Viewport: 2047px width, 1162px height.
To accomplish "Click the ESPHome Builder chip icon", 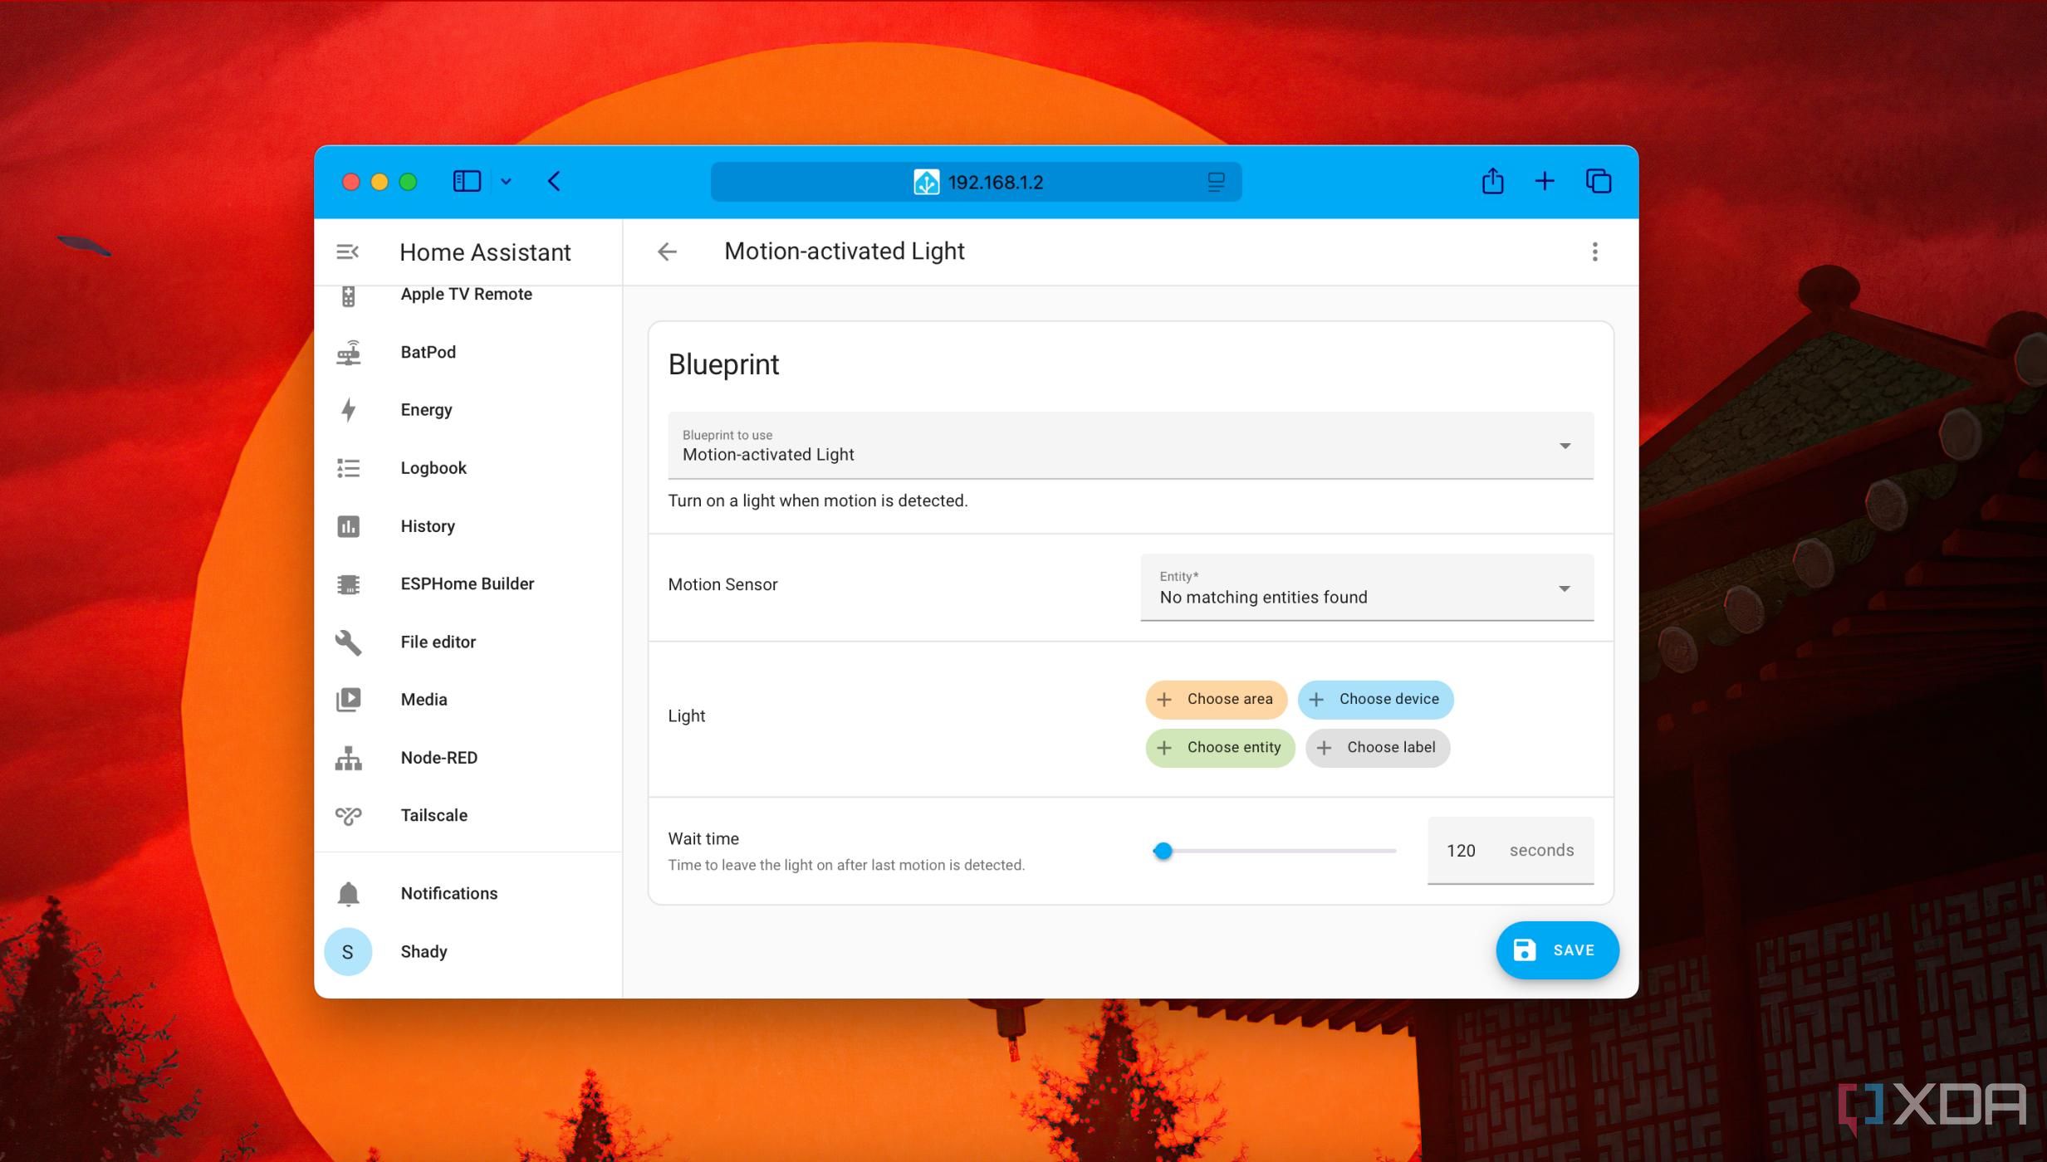I will (x=348, y=584).
